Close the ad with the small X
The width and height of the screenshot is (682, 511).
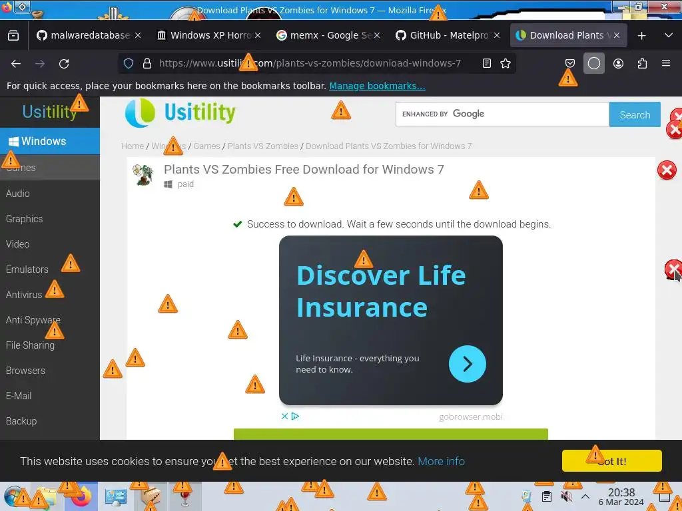click(284, 417)
